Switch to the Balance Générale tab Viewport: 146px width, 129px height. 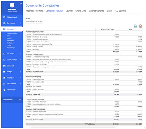point(96,11)
